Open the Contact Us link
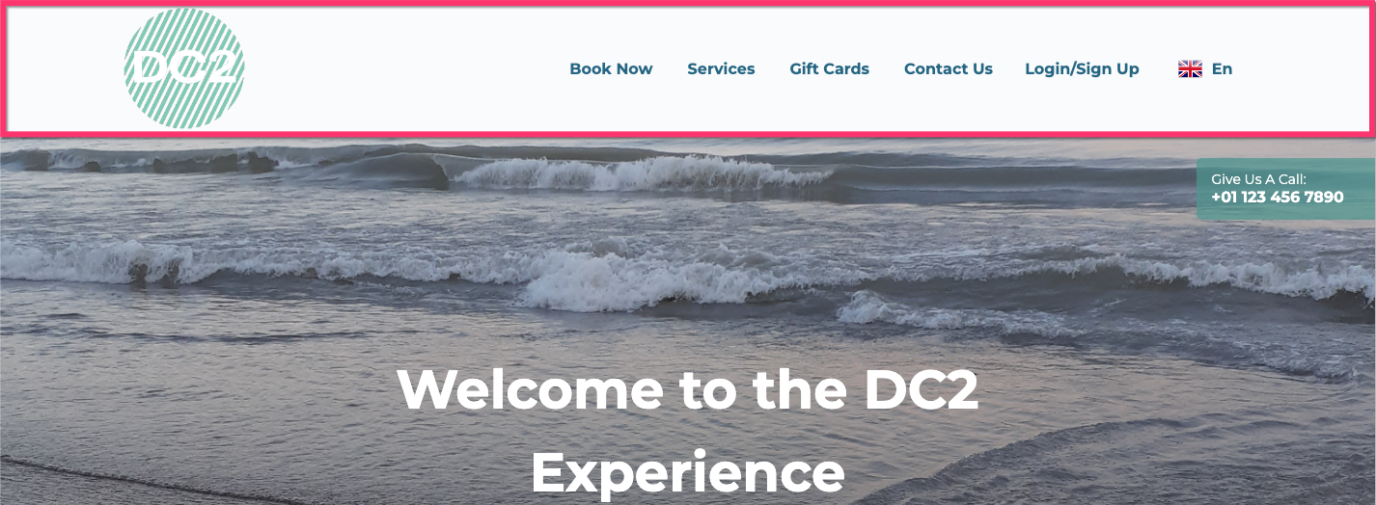 pyautogui.click(x=948, y=69)
